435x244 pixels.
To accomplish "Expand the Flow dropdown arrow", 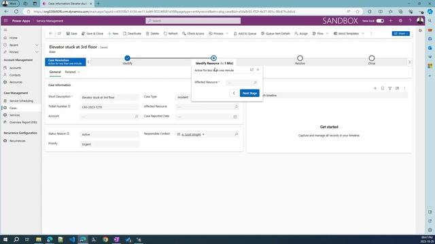I will pos(328,33).
